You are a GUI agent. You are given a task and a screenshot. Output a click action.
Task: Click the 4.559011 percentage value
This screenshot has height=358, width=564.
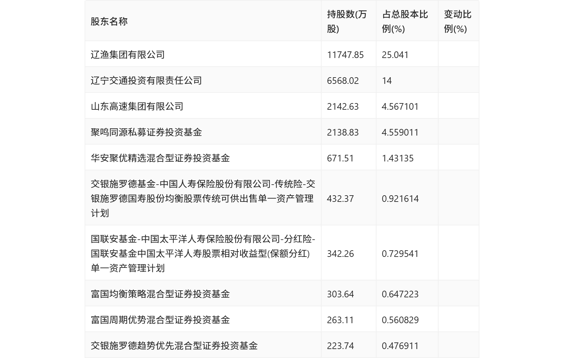[x=400, y=132]
